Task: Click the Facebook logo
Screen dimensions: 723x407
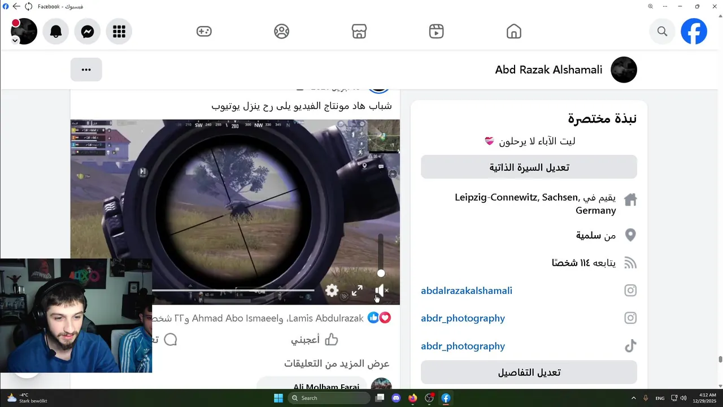Action: pos(694,32)
